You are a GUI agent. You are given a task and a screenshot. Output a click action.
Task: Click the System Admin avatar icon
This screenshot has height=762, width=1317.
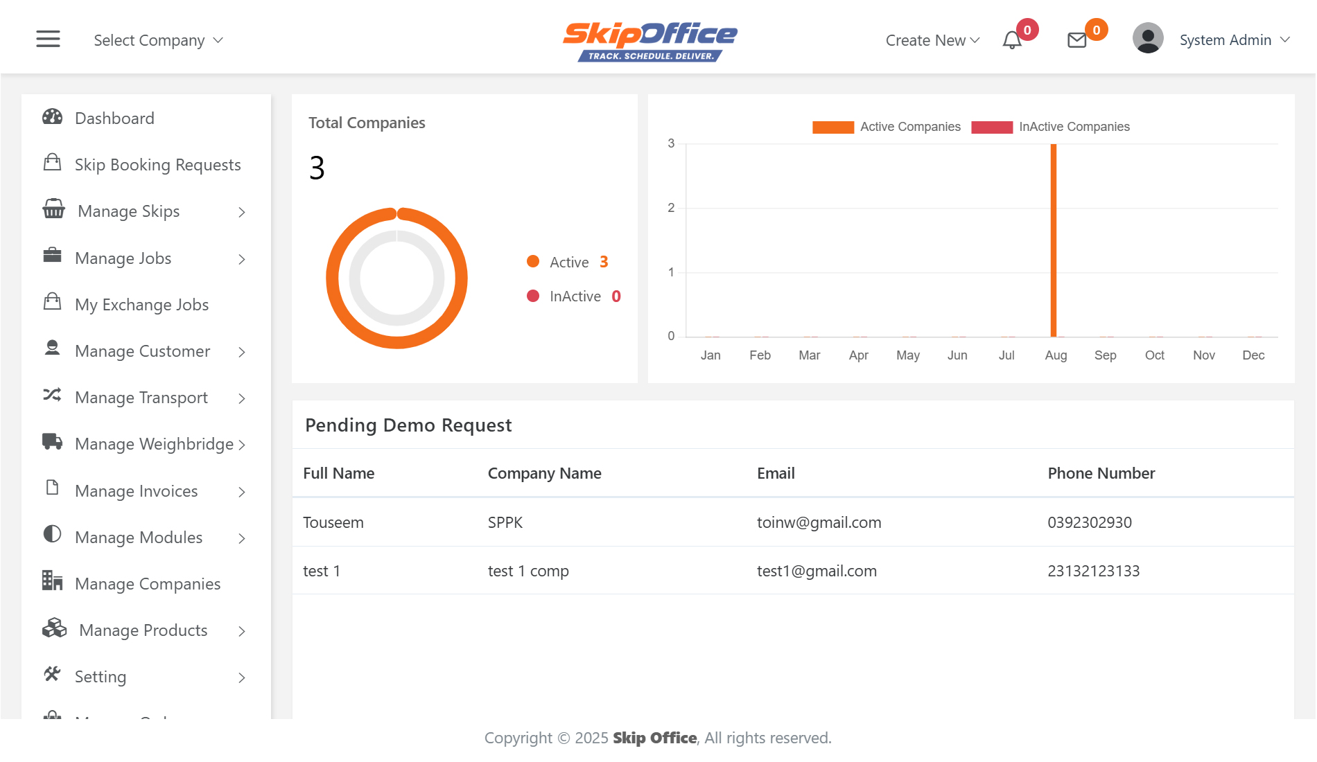1147,39
